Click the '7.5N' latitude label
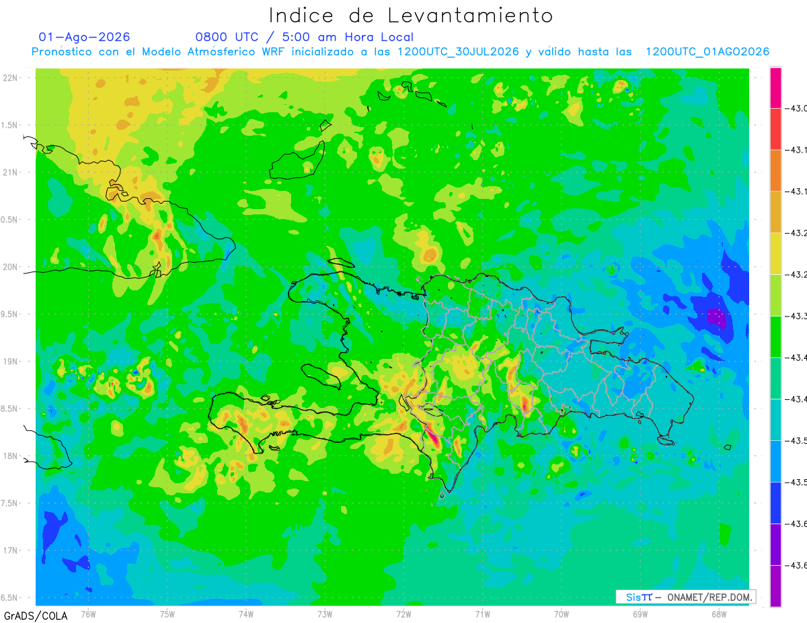 click(x=9, y=503)
